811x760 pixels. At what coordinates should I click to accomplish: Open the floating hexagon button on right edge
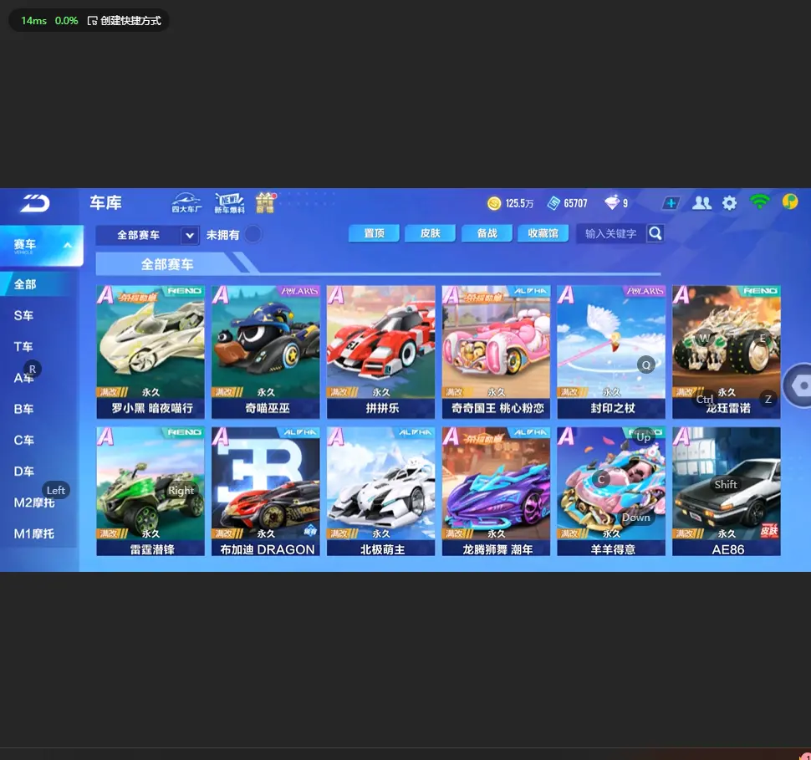[799, 385]
